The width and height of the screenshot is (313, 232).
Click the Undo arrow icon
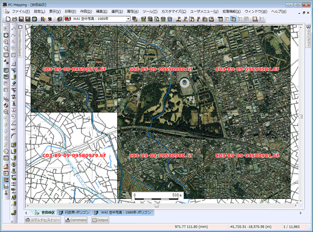click(13, 29)
